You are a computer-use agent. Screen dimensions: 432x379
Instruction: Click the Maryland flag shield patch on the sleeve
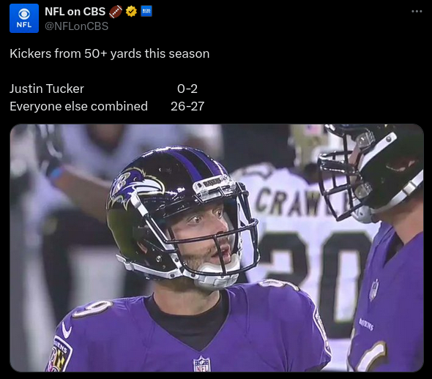click(x=59, y=356)
